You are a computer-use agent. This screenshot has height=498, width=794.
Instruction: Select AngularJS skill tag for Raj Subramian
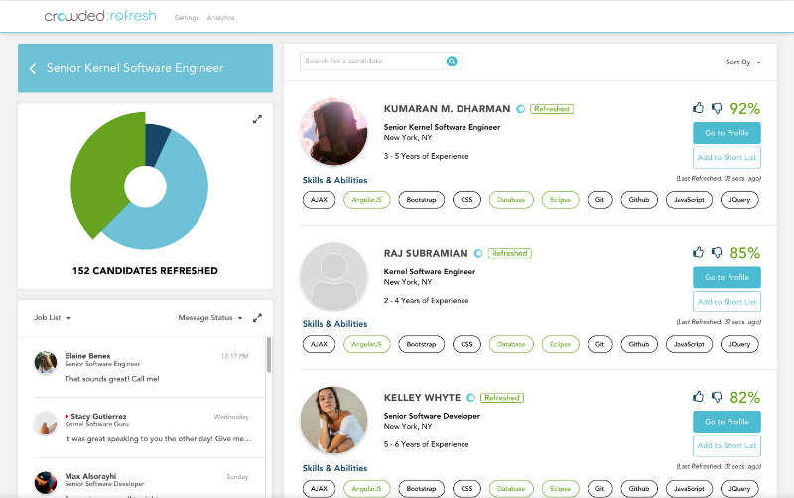click(367, 344)
